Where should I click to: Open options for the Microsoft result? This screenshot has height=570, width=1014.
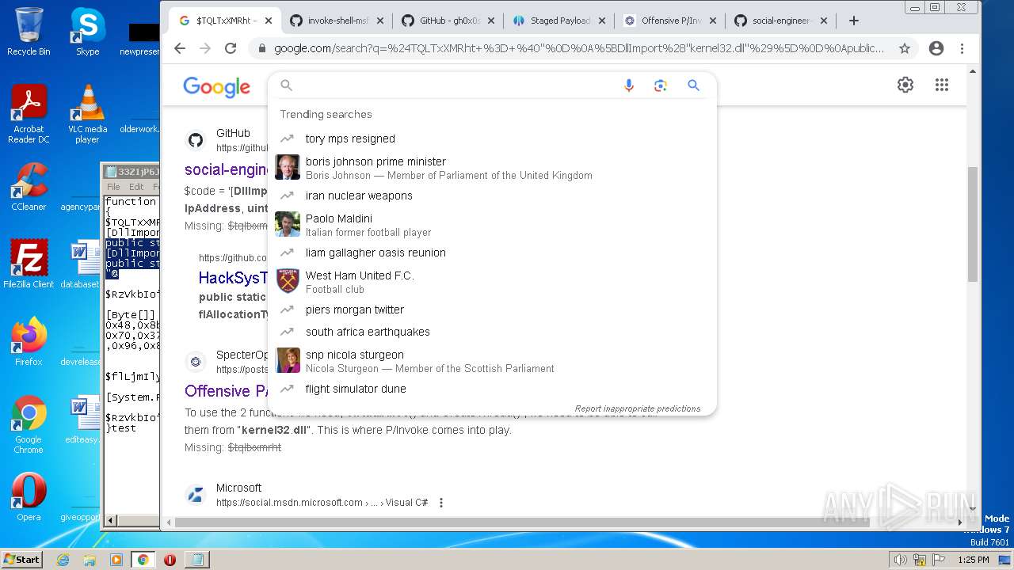click(441, 503)
